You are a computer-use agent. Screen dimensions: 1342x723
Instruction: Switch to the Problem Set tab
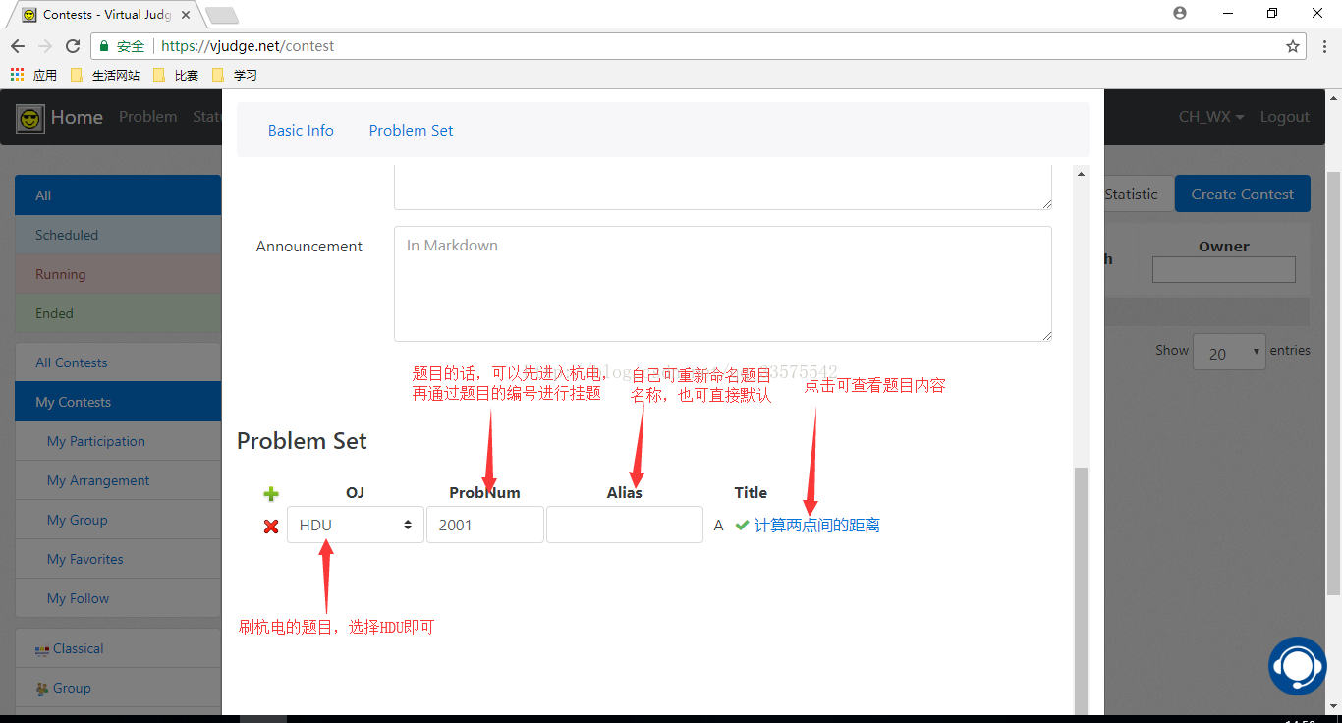coord(411,130)
